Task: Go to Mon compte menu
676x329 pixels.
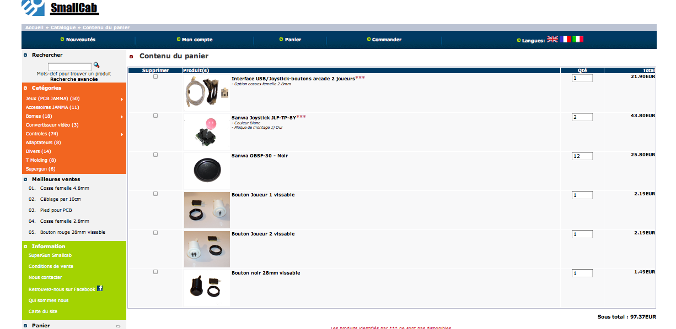Action: 197,40
